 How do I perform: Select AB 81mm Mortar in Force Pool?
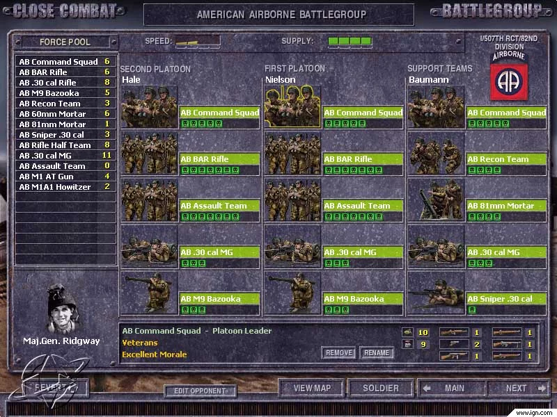pyautogui.click(x=65, y=124)
